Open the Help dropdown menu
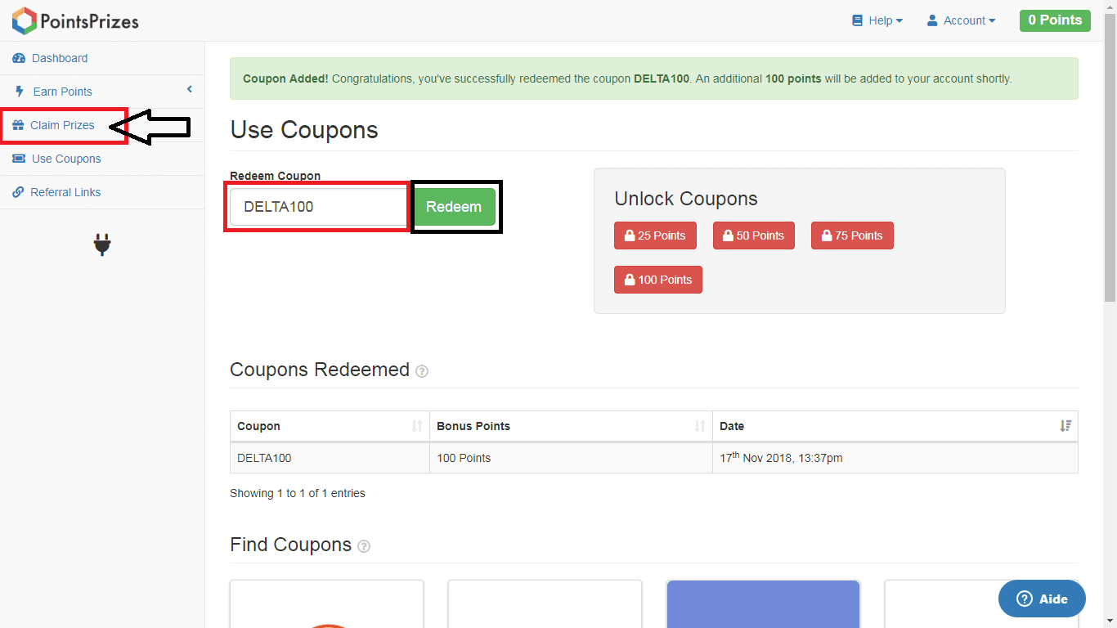1117x628 pixels. (877, 20)
